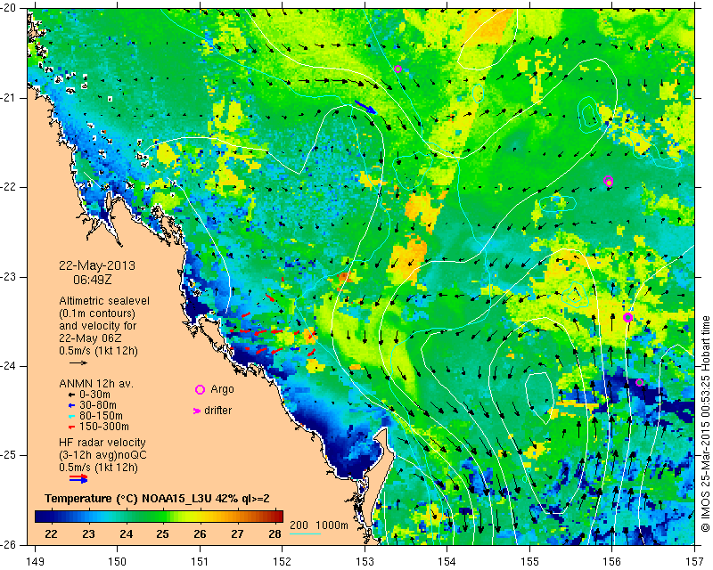Click the filled magenta Argo marker near -23.5
Image resolution: width=713 pixels, height=570 pixels.
(627, 317)
